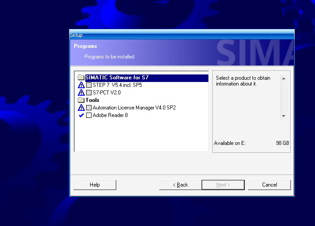
Task: Click the warning icon beside STEP 7
Action: click(x=81, y=85)
